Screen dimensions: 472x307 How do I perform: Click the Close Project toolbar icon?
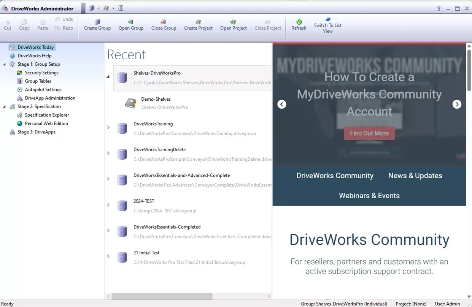click(267, 22)
